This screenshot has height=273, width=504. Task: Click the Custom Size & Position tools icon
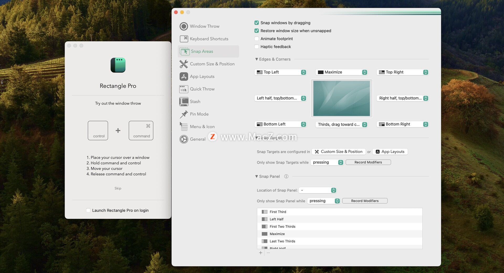[x=184, y=64]
